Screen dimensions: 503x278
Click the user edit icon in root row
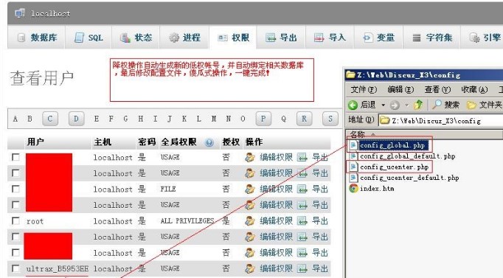pyautogui.click(x=249, y=221)
